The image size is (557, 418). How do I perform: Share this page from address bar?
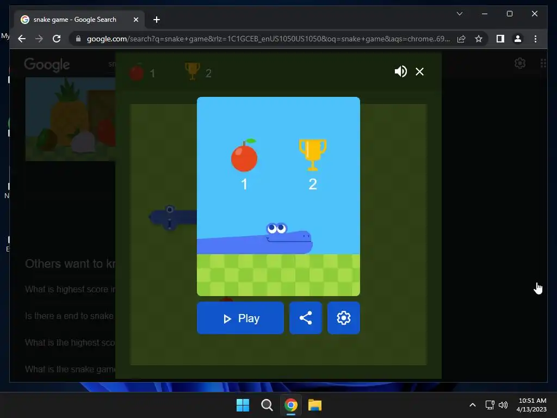click(x=461, y=39)
